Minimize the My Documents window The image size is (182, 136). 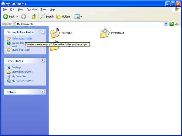[167, 4]
